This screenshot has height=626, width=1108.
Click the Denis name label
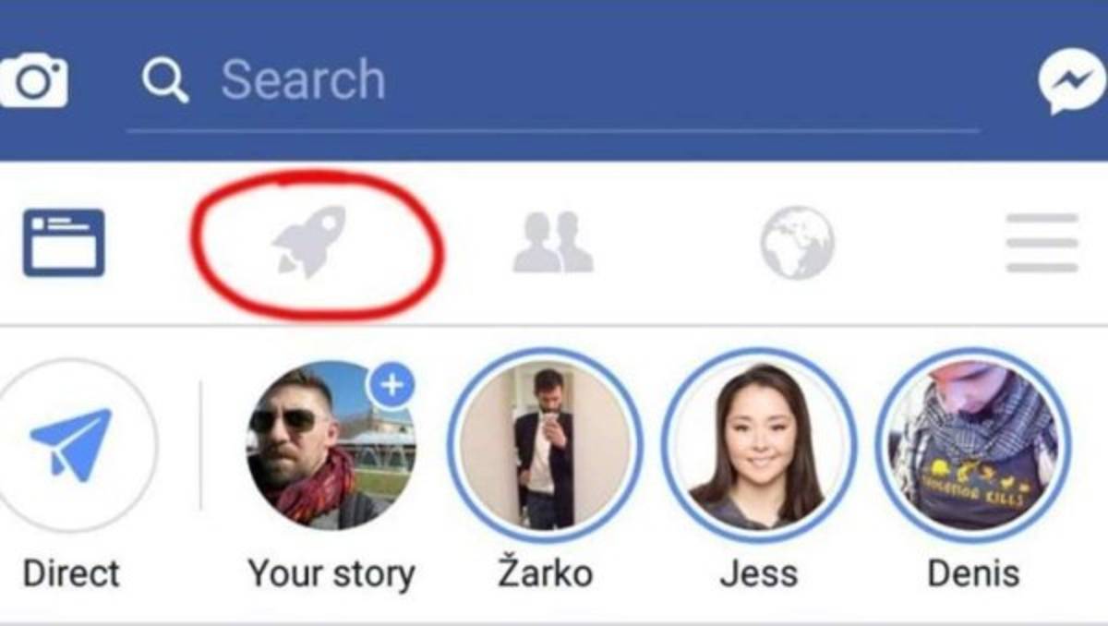tap(973, 573)
